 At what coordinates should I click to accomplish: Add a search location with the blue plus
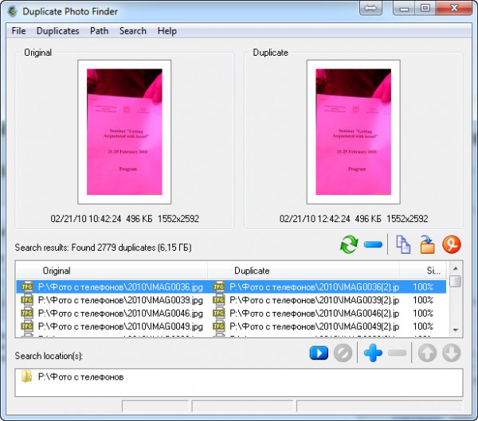[372, 353]
